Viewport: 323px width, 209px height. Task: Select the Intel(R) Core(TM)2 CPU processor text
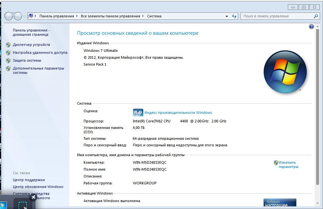pyautogui.click(x=179, y=121)
